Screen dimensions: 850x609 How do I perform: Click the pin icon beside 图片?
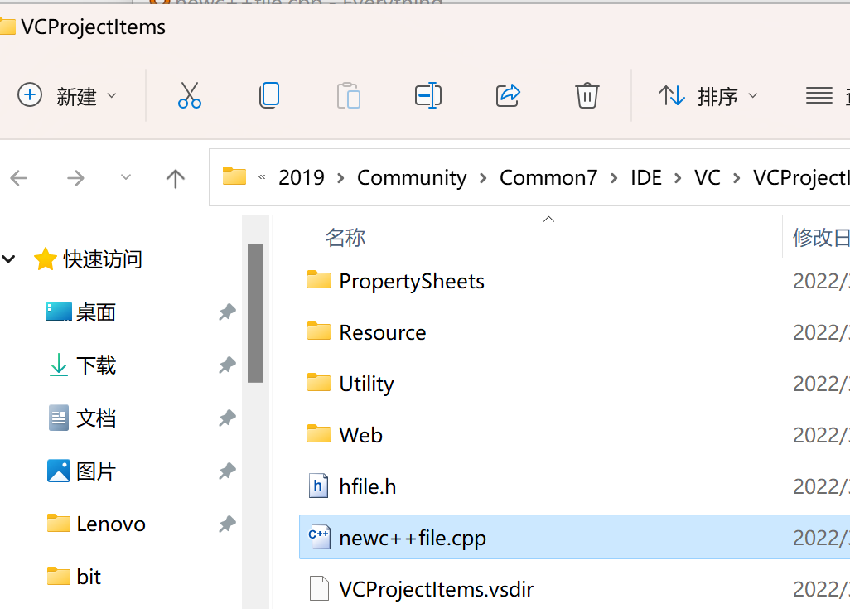click(227, 471)
